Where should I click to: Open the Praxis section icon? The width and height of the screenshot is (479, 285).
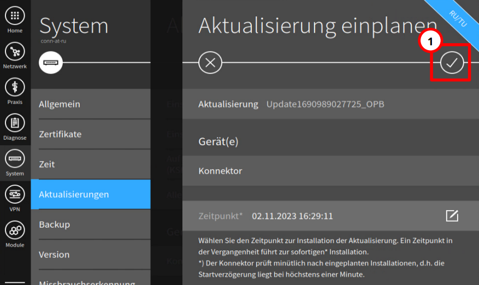click(x=15, y=87)
